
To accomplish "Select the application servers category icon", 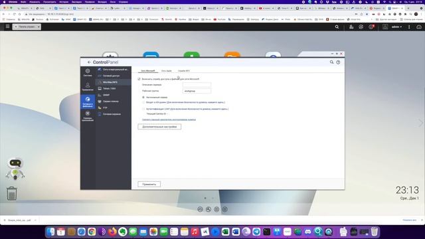I will click(88, 116).
